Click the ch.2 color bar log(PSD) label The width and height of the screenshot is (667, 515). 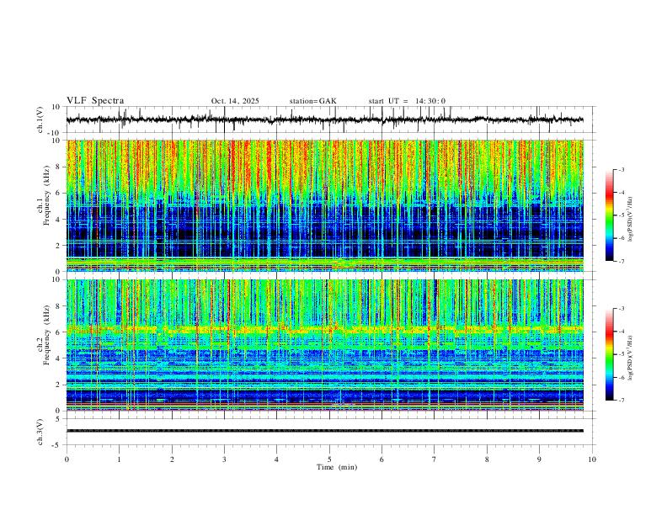631,358
